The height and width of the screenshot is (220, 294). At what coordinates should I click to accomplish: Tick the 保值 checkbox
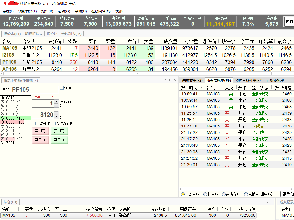[62, 88]
